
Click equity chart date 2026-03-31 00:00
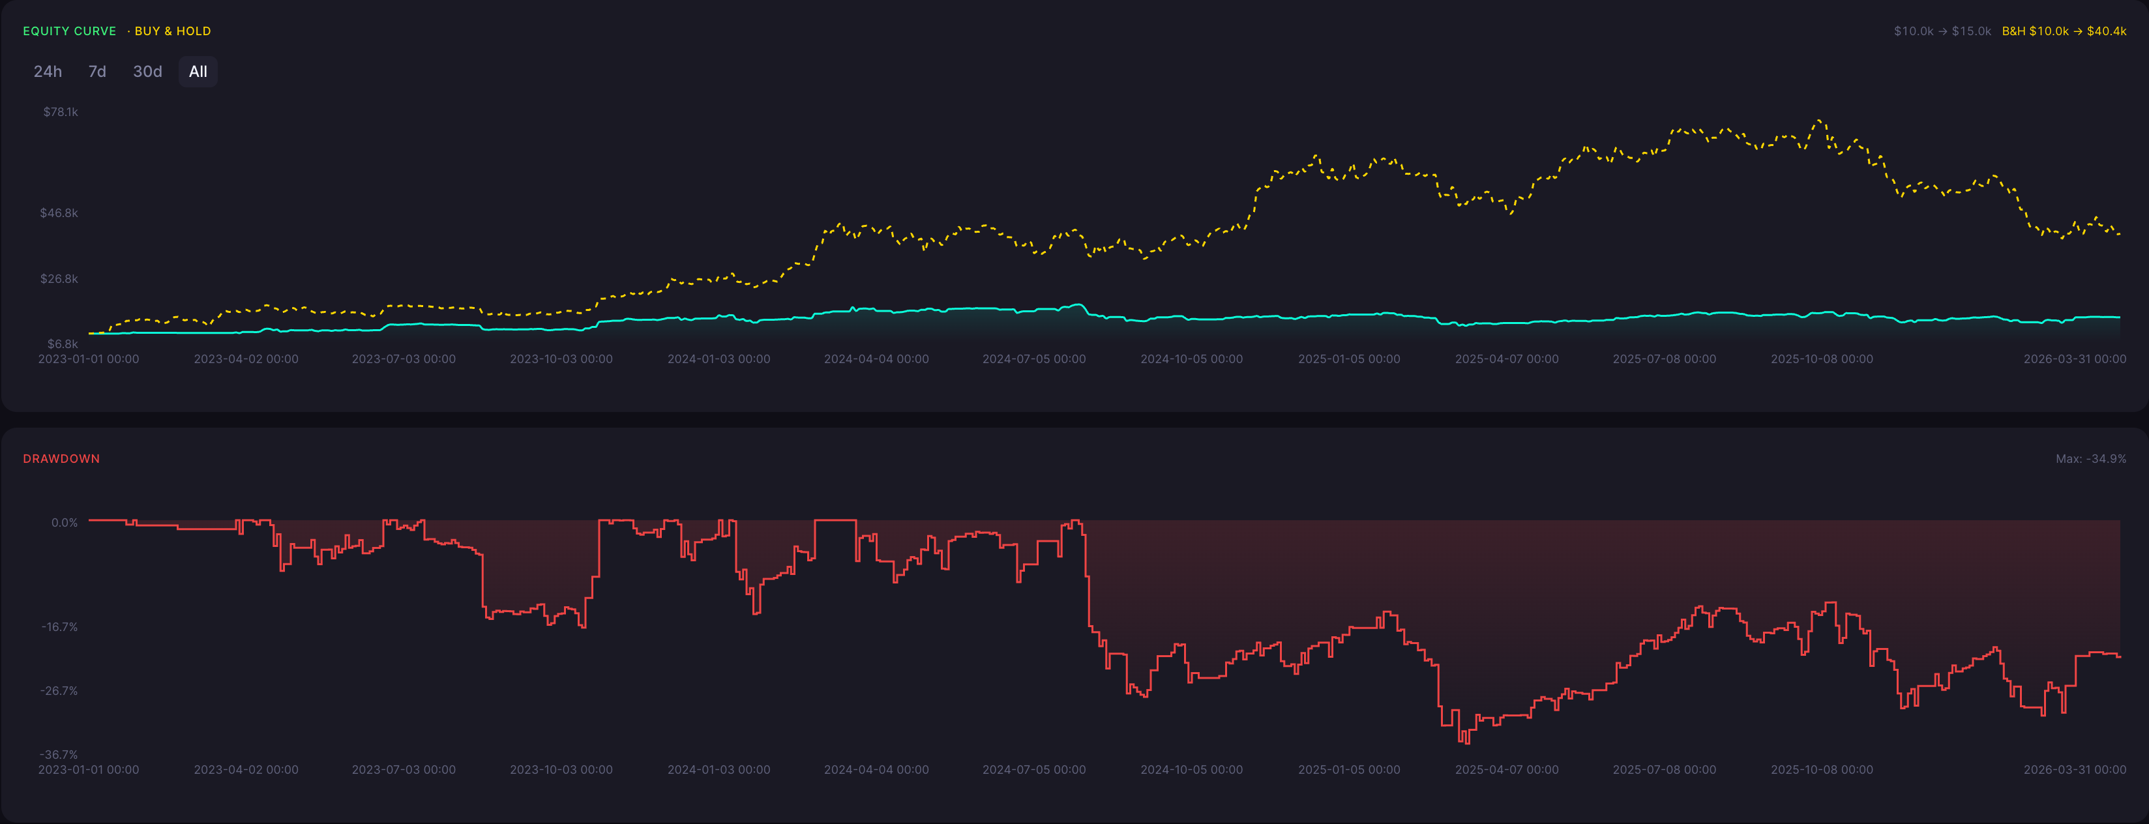click(x=2075, y=359)
